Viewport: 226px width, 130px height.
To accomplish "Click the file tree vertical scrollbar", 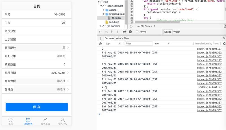I will (126, 12).
